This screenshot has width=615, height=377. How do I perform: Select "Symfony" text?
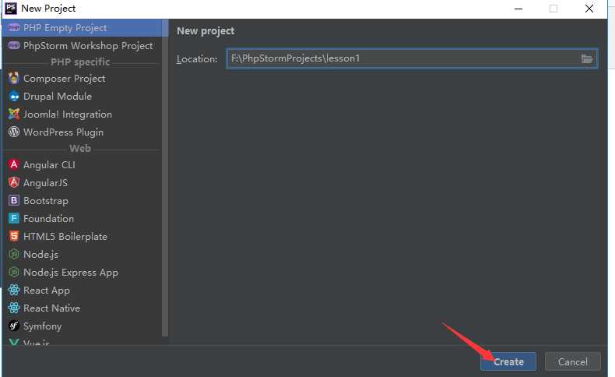coord(42,326)
